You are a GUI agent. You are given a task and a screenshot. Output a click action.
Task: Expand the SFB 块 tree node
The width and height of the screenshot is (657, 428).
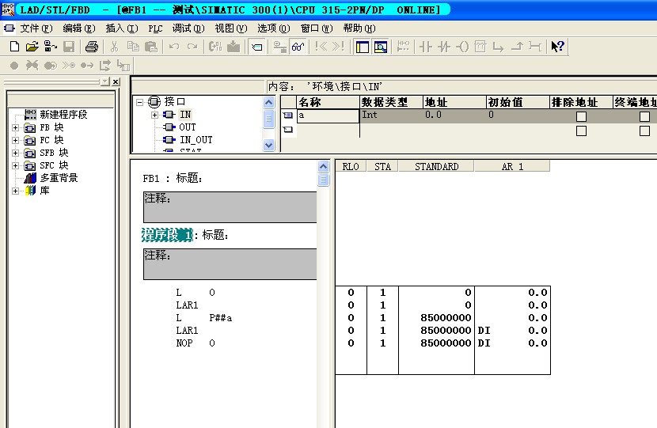coord(16,153)
